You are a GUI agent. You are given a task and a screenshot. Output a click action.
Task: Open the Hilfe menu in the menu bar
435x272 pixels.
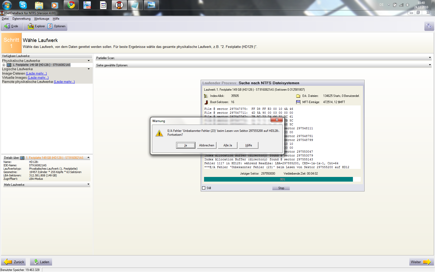56,19
